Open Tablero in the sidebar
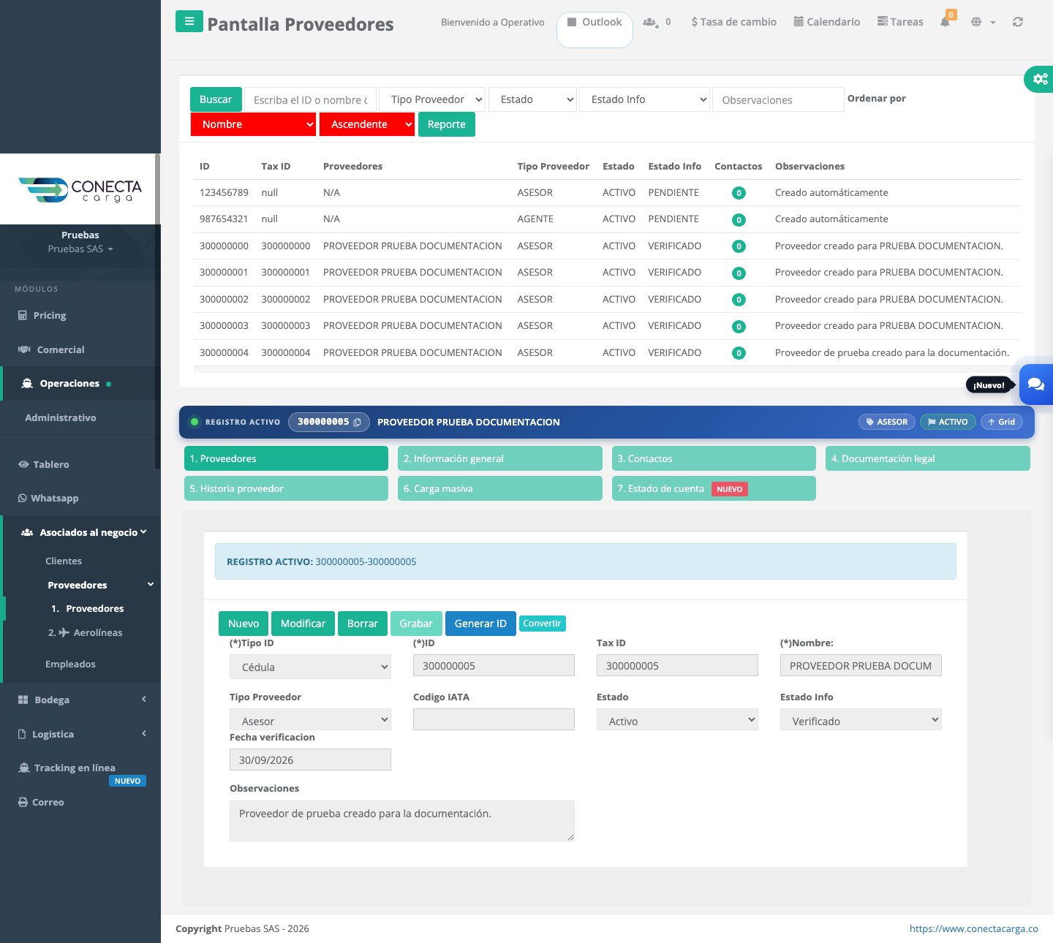Viewport: 1053px width, 943px height. [x=44, y=464]
